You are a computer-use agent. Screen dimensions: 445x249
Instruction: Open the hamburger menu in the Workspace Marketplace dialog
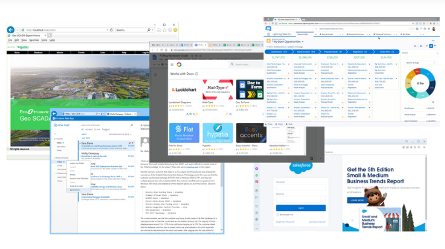(x=172, y=64)
